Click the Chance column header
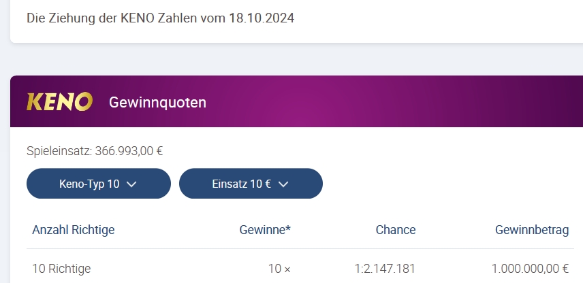Viewport: 583px width, 283px height. (396, 230)
